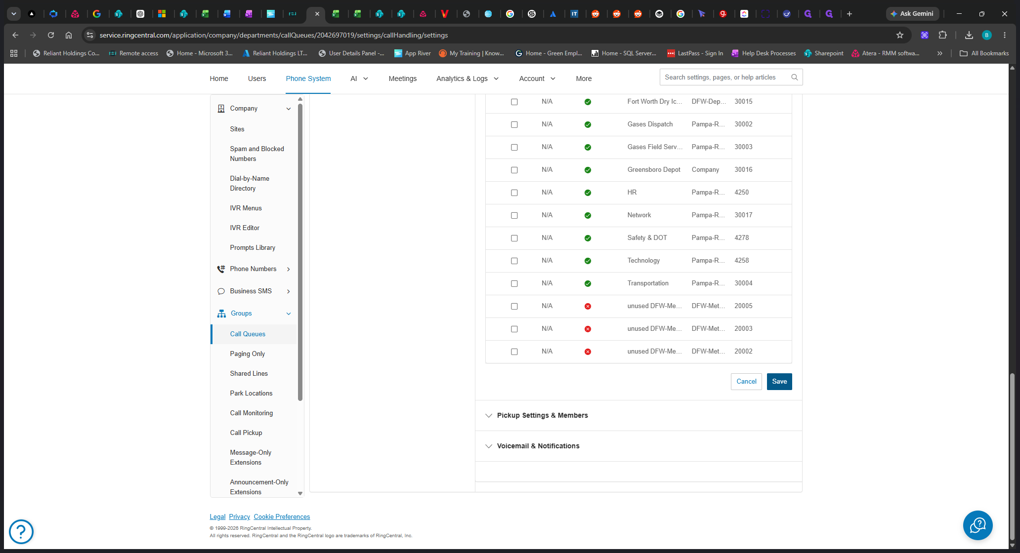Open the Account dropdown
The image size is (1020, 553).
[537, 79]
